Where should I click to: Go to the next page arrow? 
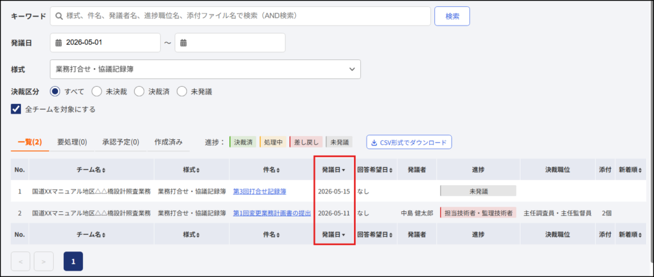click(x=44, y=262)
